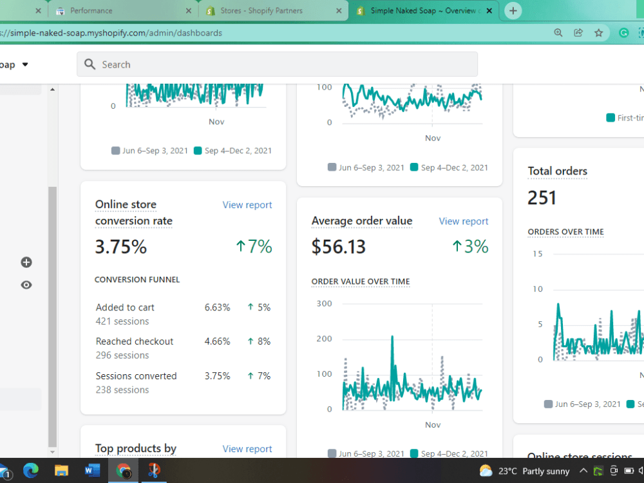The height and width of the screenshot is (483, 644).
Task: Click the Total orders heading
Action: 557,171
